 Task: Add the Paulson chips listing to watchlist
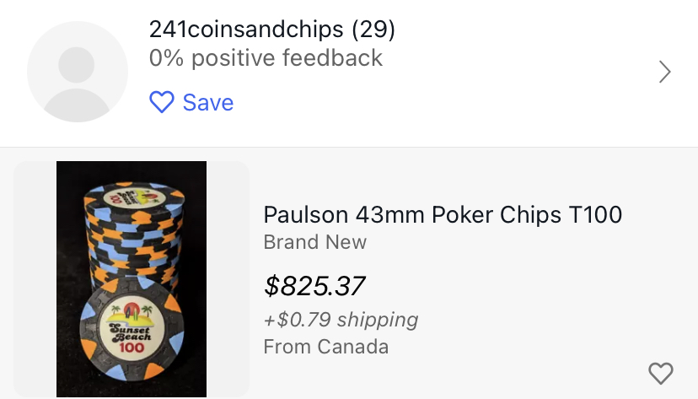(x=660, y=373)
